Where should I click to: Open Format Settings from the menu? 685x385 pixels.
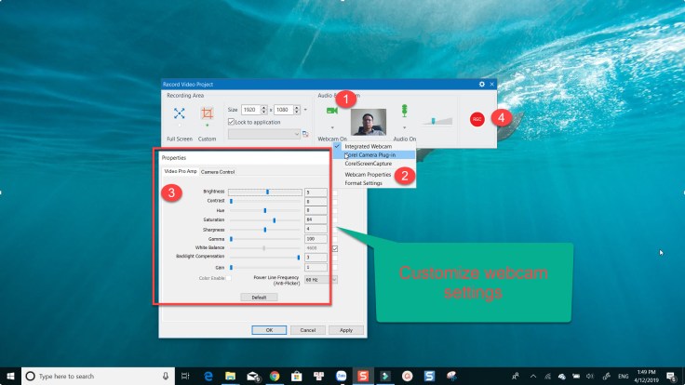364,183
